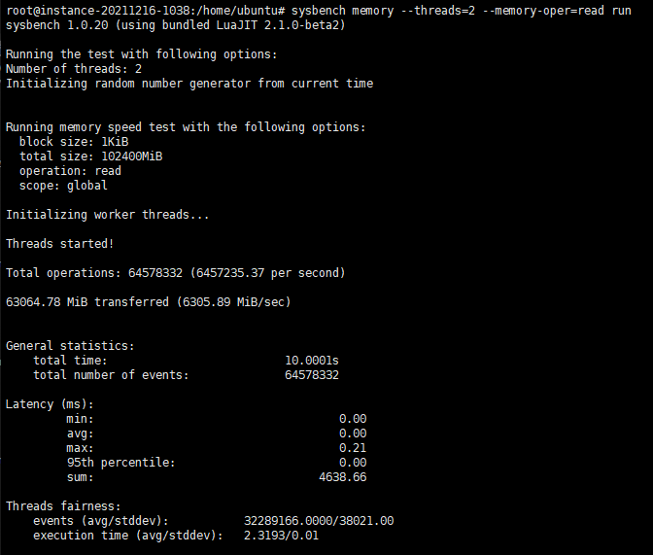Screen dimensions: 653x555
Task: Click the 6457235.37 per second figure
Action: tap(268, 273)
